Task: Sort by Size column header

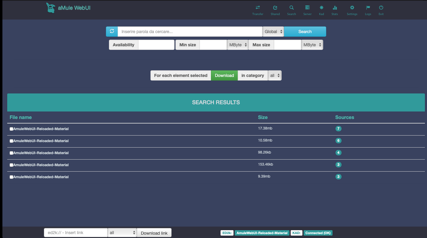Action: [263, 117]
